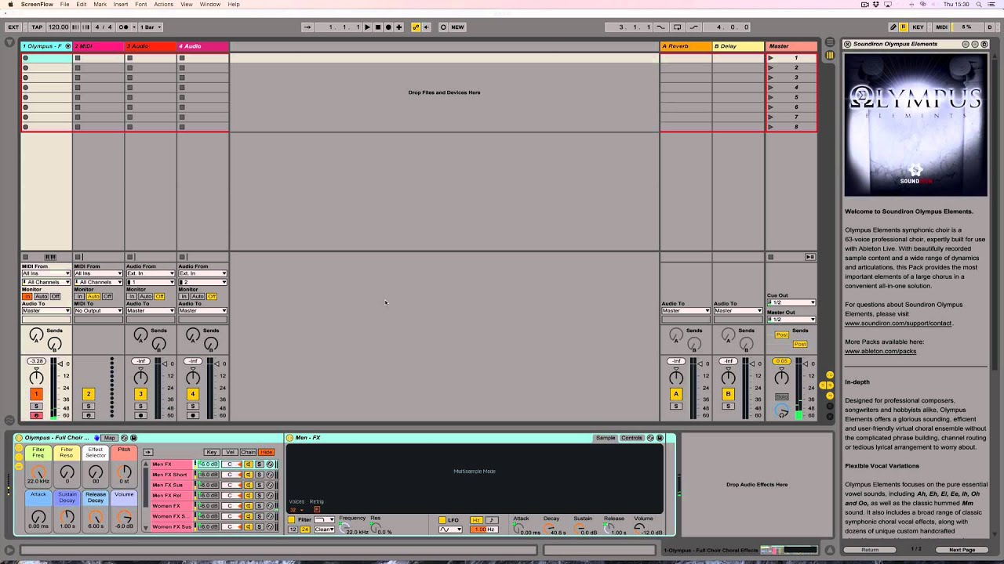This screenshot has height=564, width=1004.
Task: Click the Stop All Clips master button
Action: tap(770, 257)
